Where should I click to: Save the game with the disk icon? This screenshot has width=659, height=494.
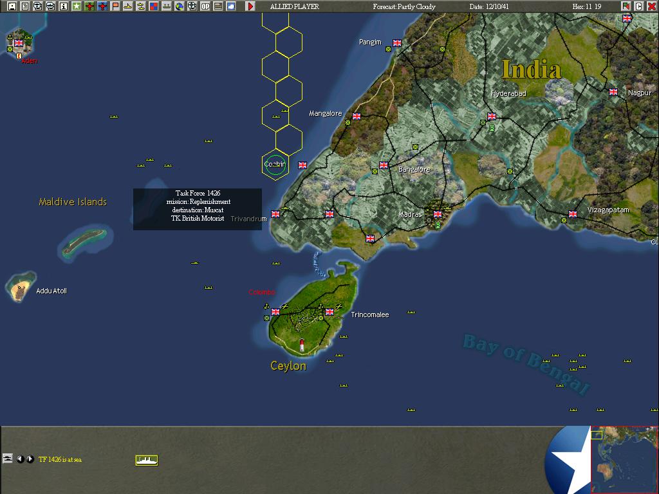point(12,5)
